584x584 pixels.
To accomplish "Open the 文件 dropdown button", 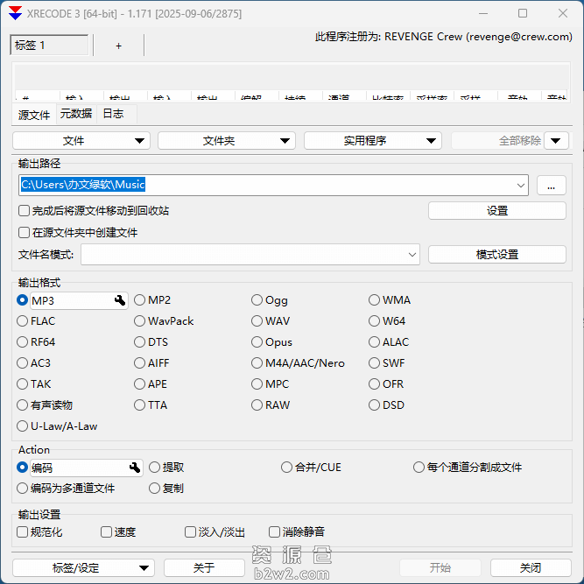I will coord(81,141).
